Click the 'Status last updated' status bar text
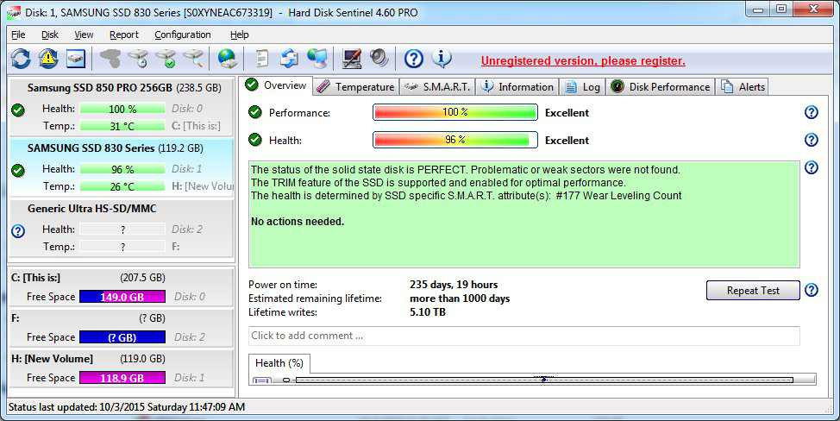The image size is (840, 421). [x=127, y=407]
